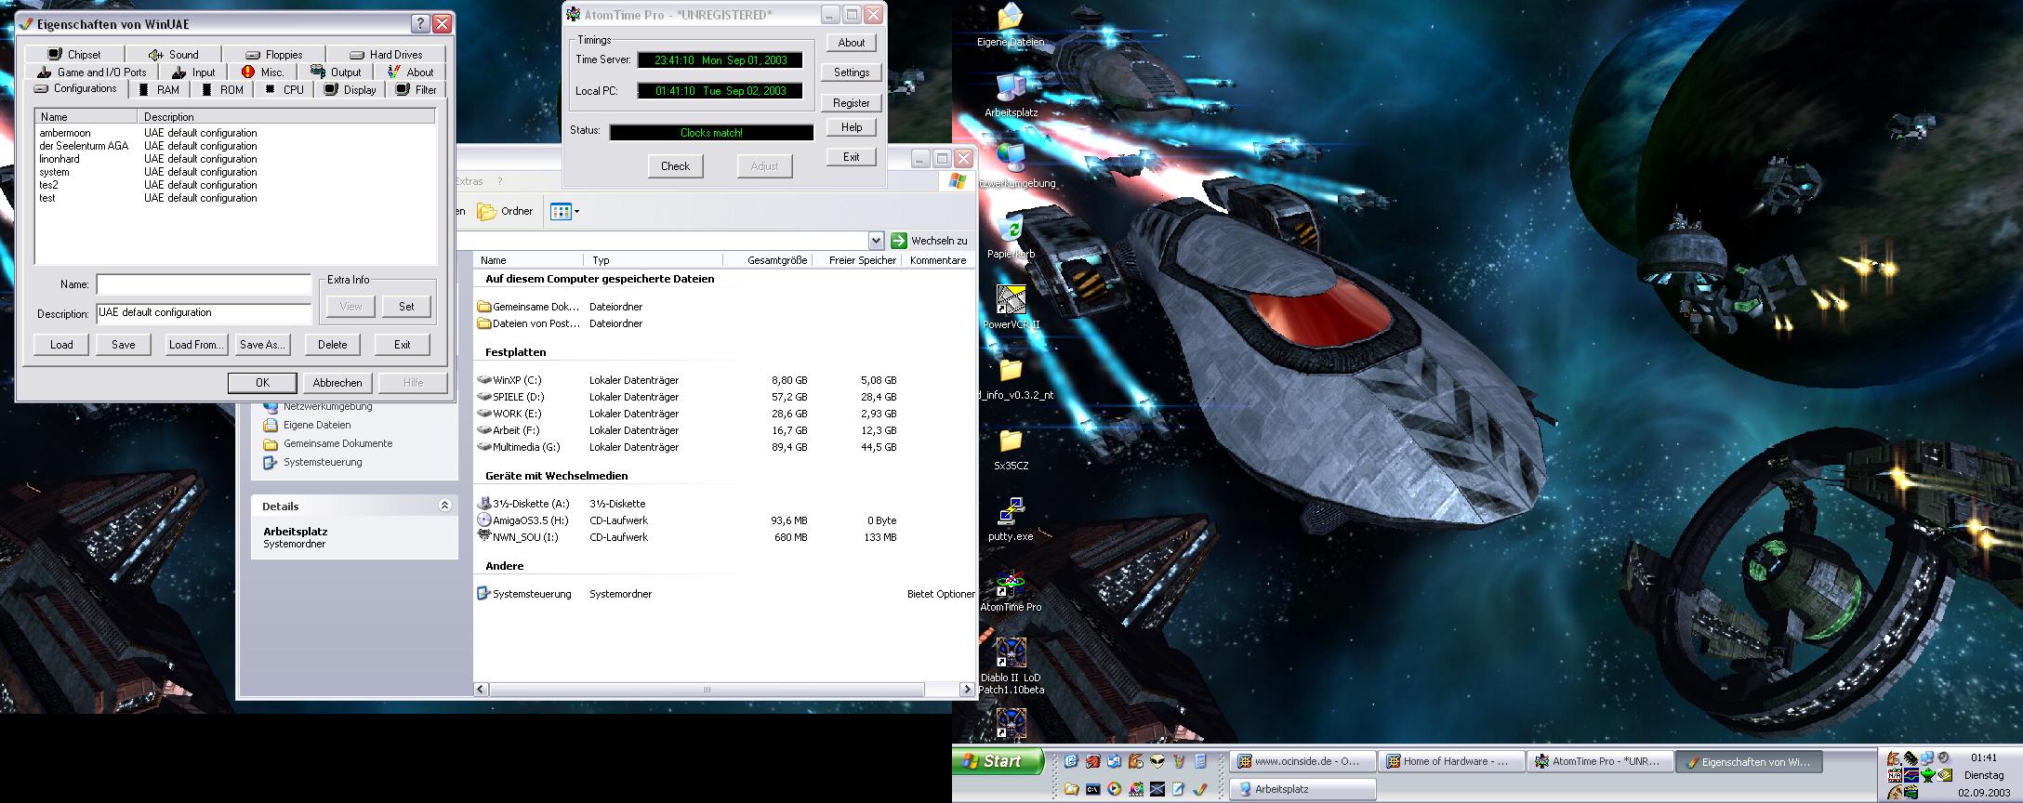The width and height of the screenshot is (2023, 803).
Task: Open the Papierkorb recycle bin
Action: (x=1011, y=229)
